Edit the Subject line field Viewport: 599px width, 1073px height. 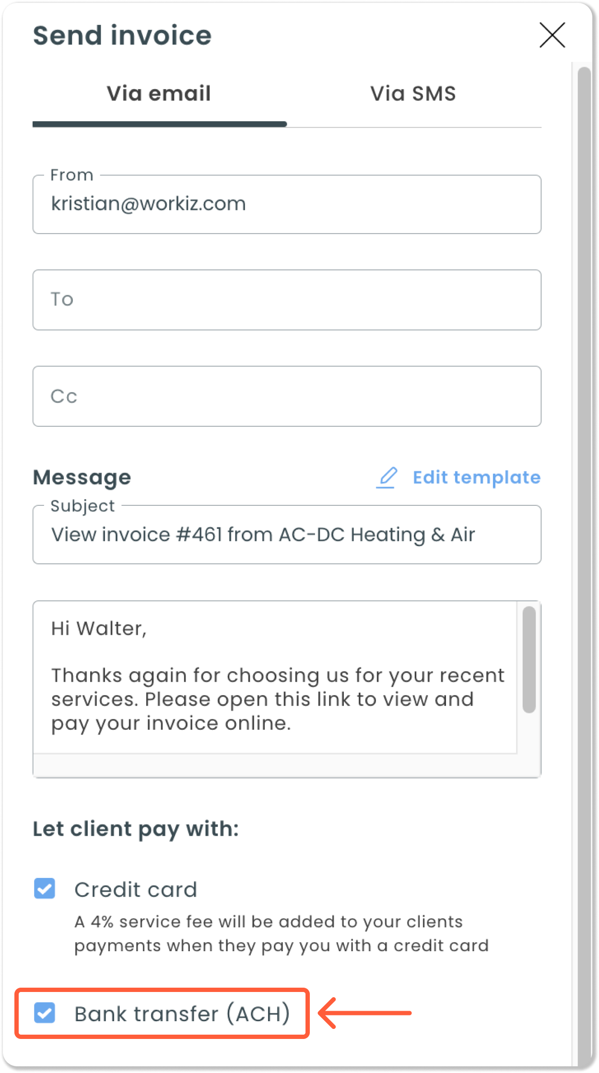(x=287, y=535)
